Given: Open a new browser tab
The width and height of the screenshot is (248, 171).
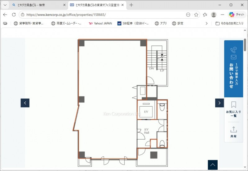Looking at the screenshot, I should pyautogui.click(x=131, y=5).
